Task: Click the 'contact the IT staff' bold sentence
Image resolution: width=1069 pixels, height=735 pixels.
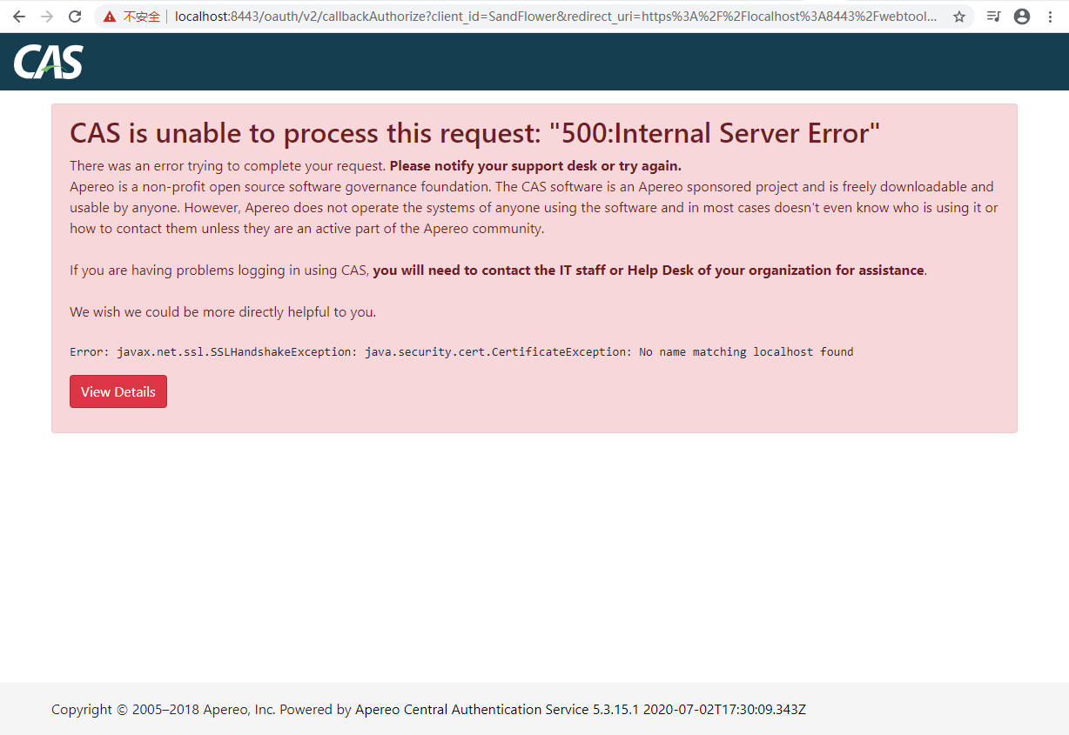Action: tap(649, 271)
